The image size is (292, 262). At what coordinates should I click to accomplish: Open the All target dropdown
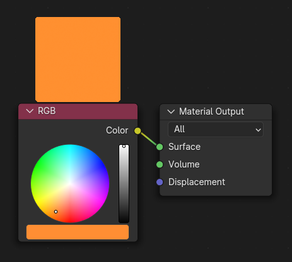216,130
